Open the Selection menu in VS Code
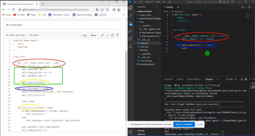This screenshot has width=255, height=136. coord(149,2)
